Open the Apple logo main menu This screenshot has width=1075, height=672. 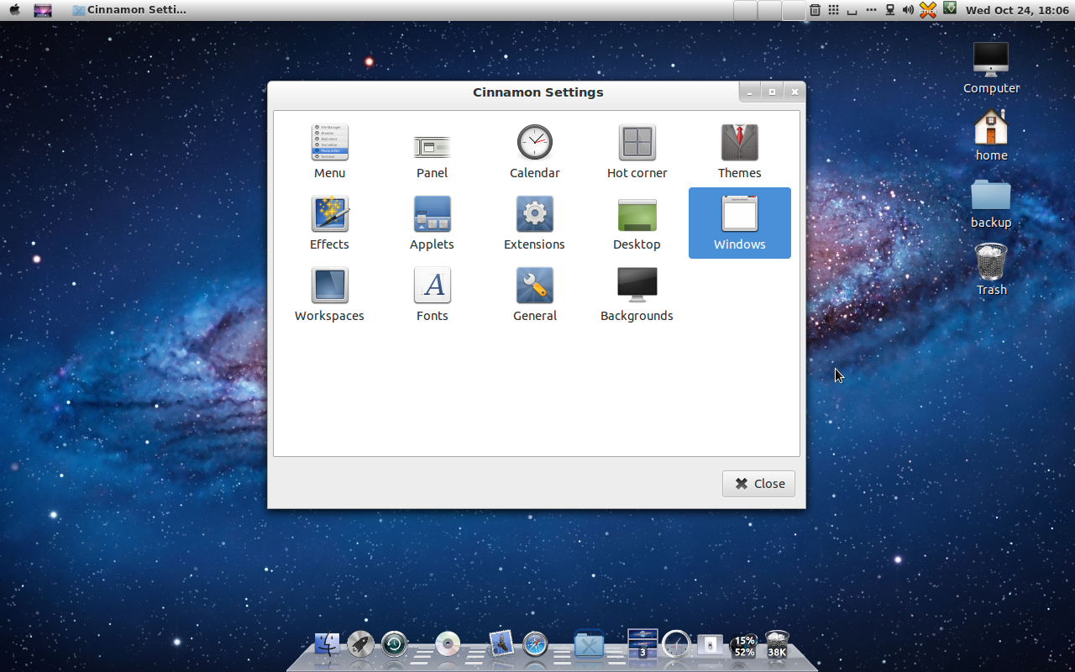pyautogui.click(x=14, y=10)
